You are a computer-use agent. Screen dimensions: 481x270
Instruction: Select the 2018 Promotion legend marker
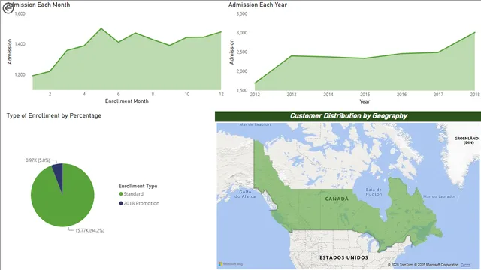pyautogui.click(x=121, y=203)
